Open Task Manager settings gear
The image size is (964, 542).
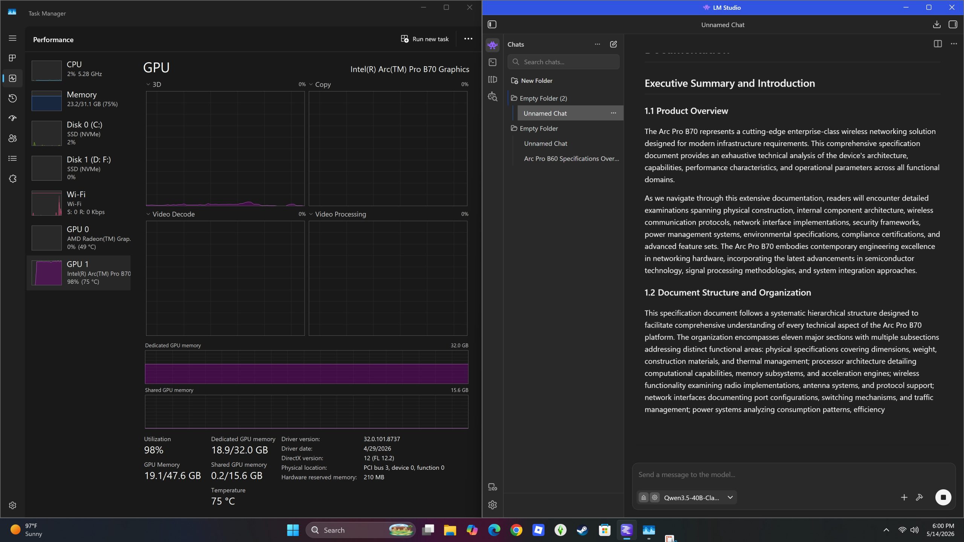(12, 505)
